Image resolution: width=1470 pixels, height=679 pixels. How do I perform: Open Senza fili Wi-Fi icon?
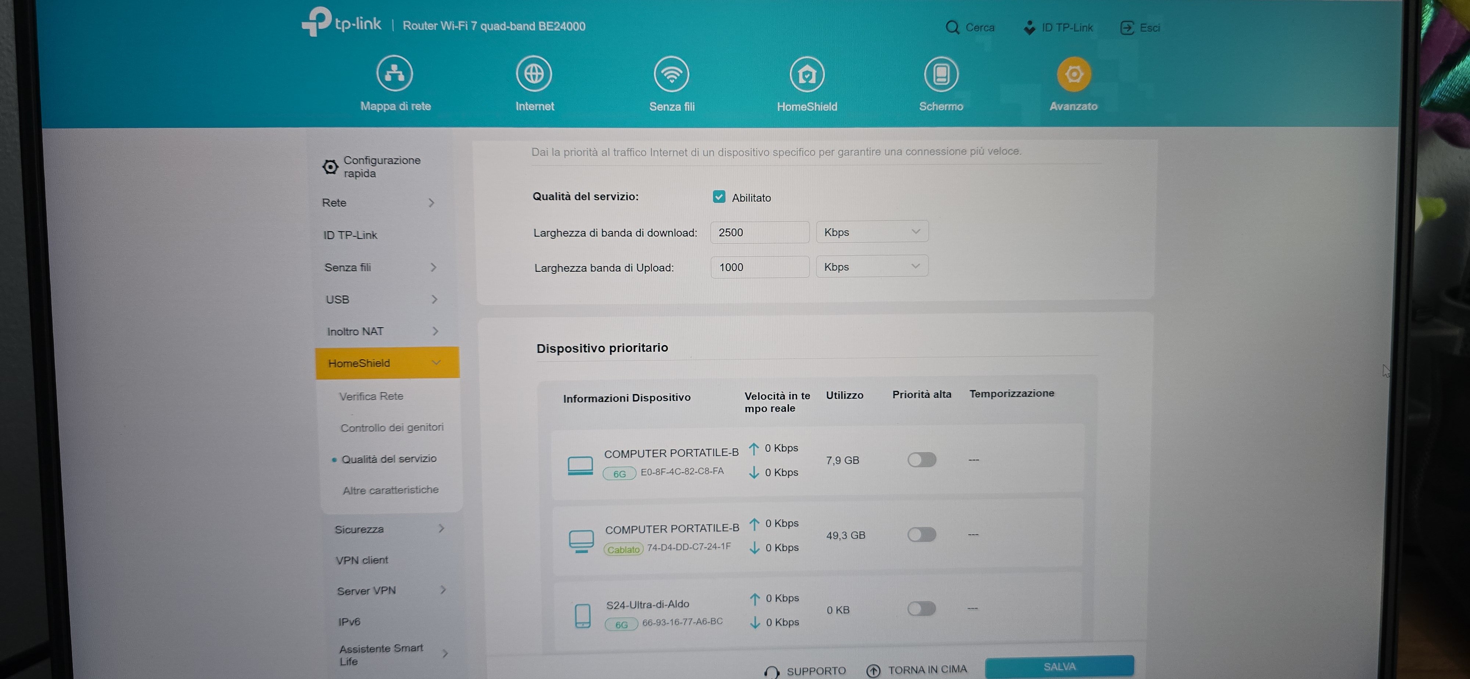672,73
